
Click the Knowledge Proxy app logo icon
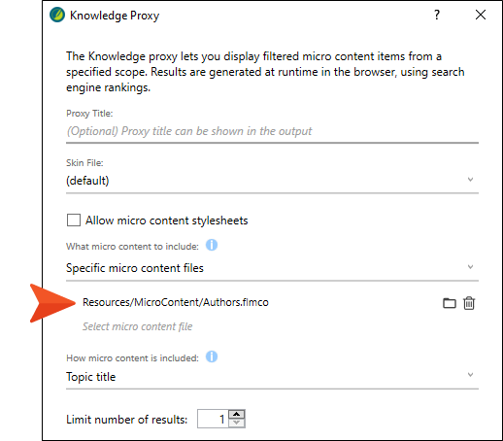point(57,15)
